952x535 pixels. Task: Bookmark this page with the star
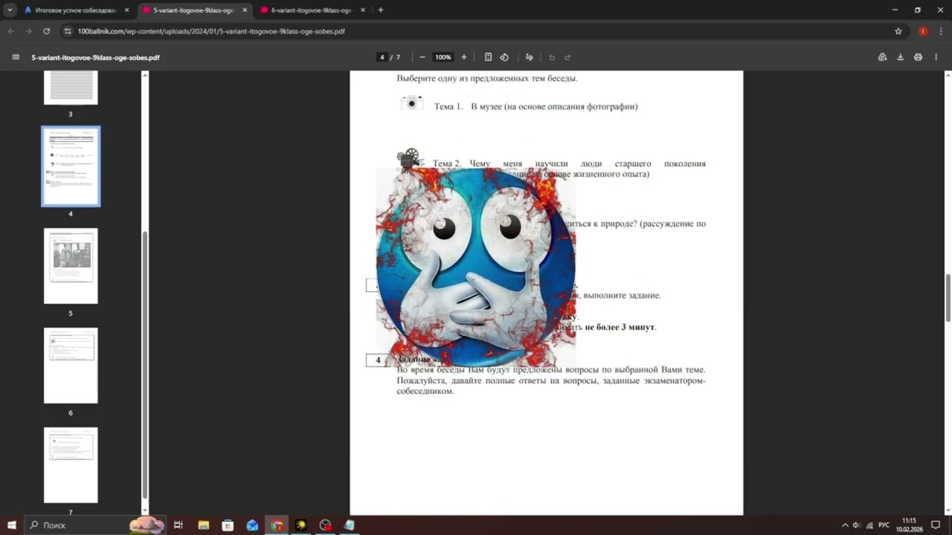tap(898, 31)
